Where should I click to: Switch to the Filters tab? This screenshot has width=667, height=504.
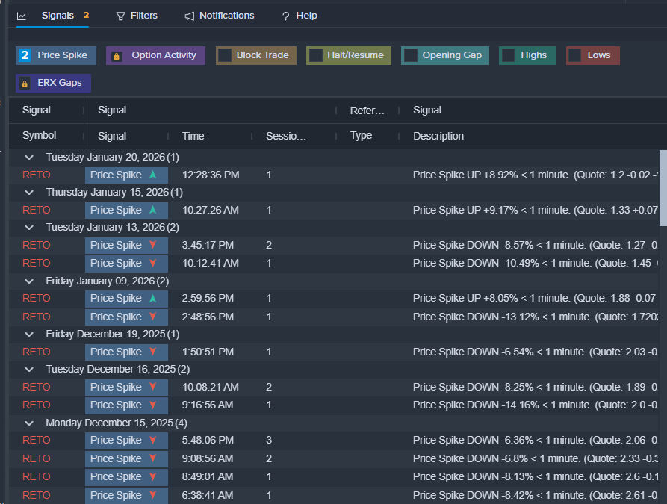(137, 16)
